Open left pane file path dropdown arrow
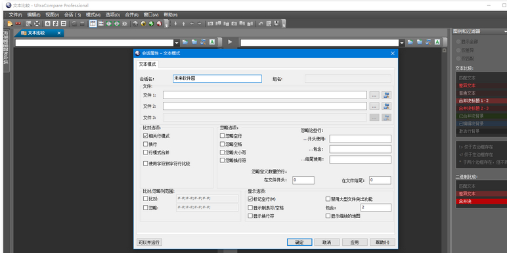This screenshot has height=253, width=507. click(177, 43)
